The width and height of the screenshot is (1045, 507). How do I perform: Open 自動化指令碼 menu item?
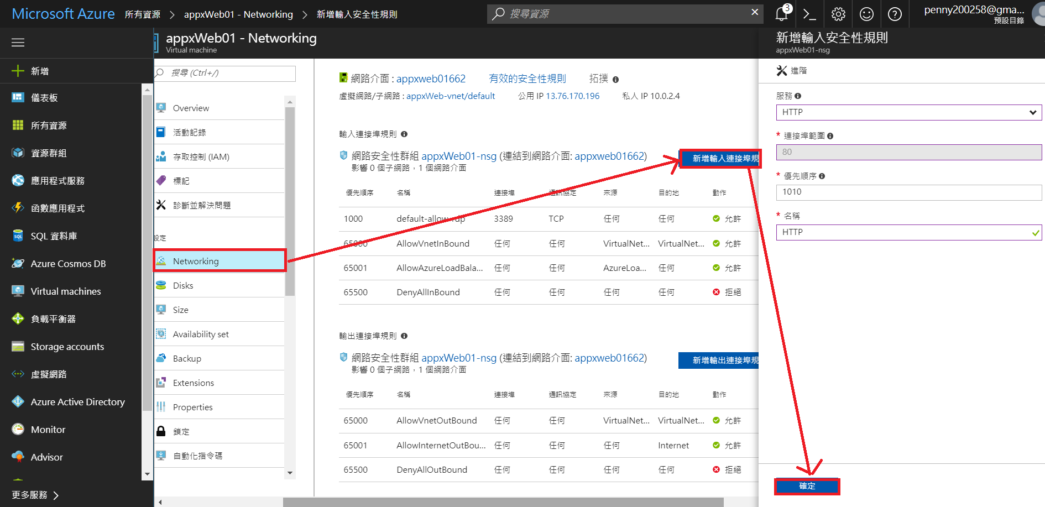click(220, 456)
